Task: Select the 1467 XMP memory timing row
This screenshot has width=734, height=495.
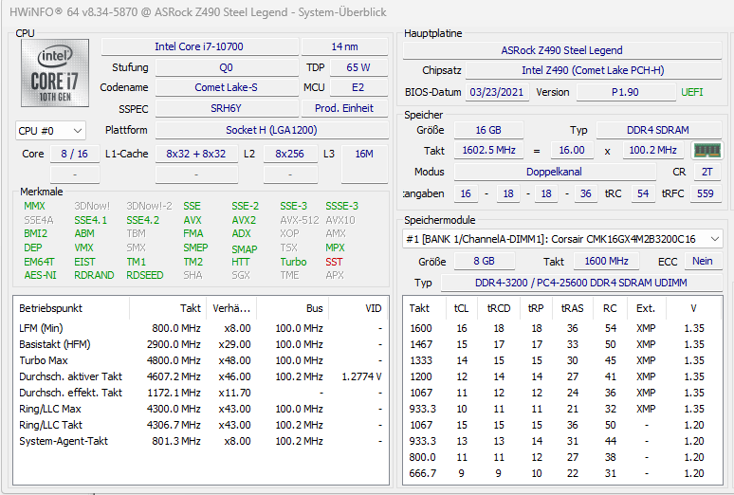Action: 561,344
